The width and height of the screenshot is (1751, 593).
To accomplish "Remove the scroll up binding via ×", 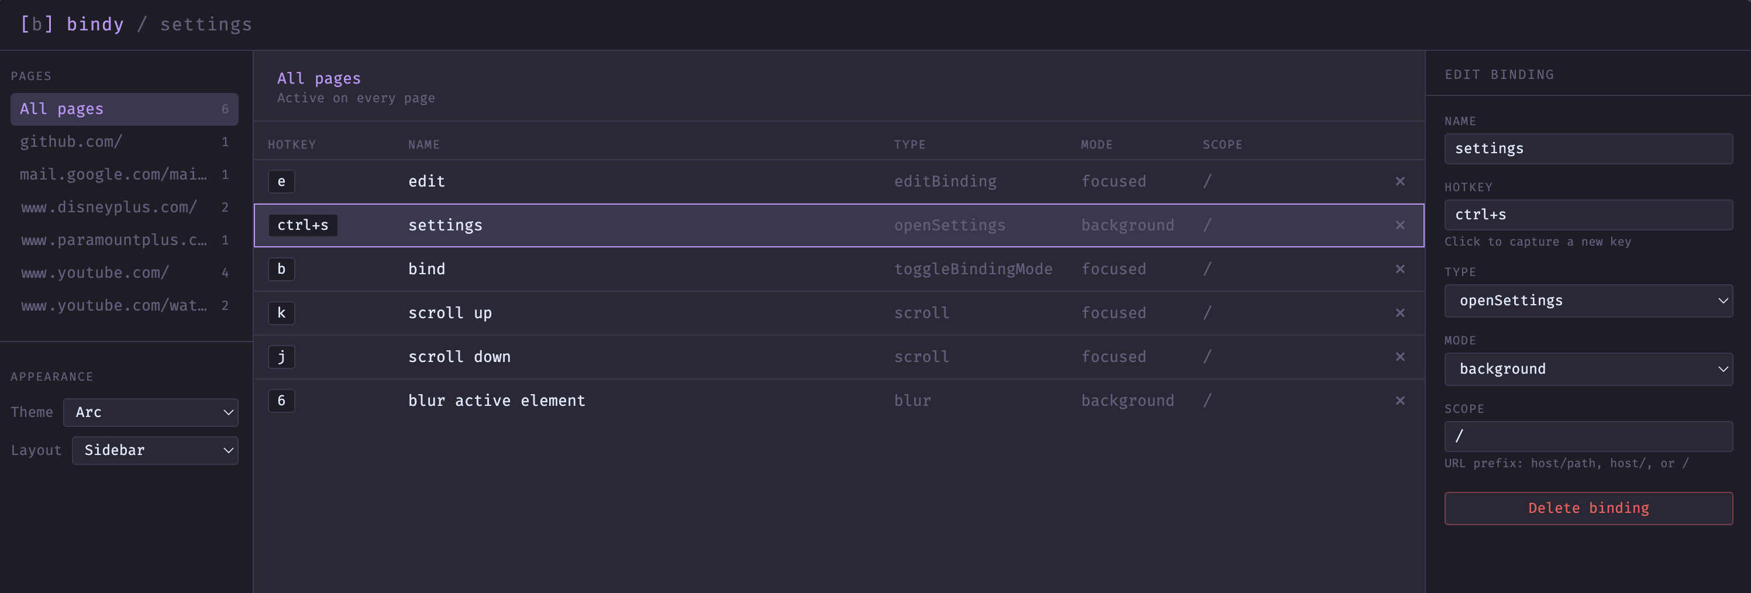I will click(1400, 313).
